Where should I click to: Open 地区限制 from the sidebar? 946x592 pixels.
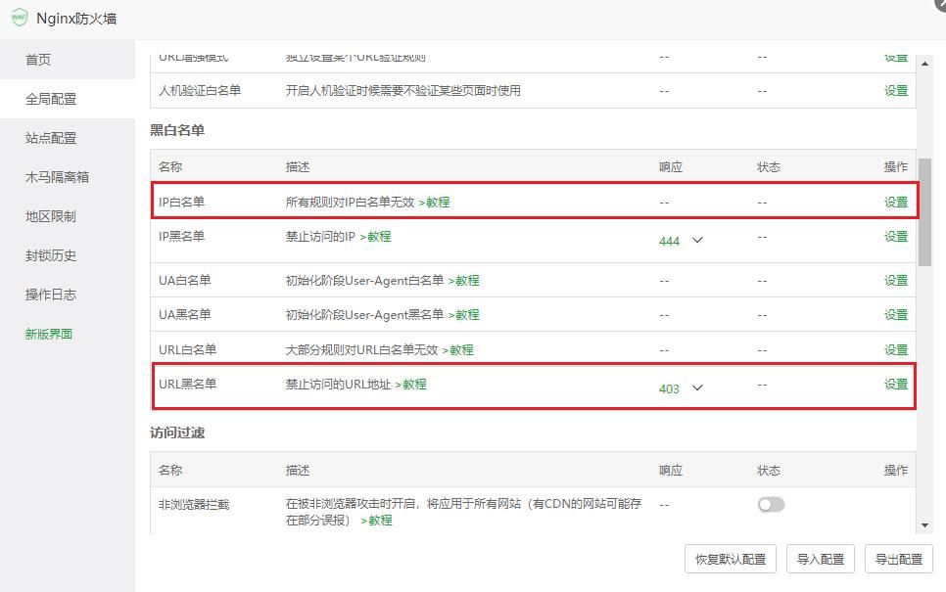51,216
